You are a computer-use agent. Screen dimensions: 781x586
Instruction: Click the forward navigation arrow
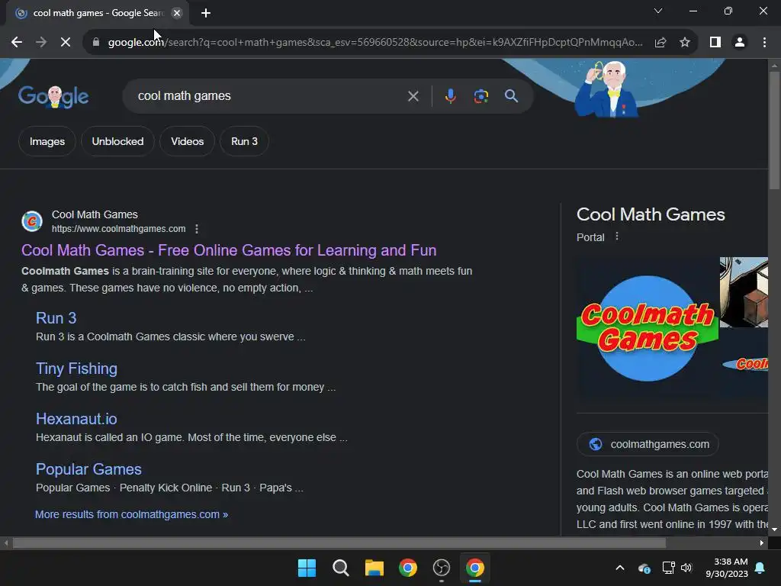click(x=41, y=43)
